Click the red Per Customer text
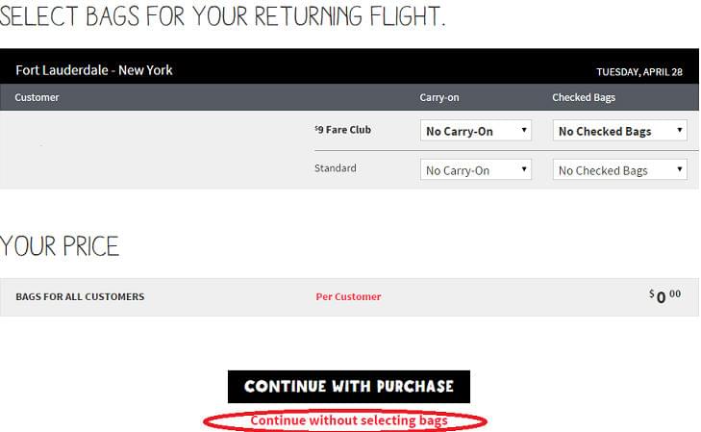The image size is (701, 432). coord(348,296)
